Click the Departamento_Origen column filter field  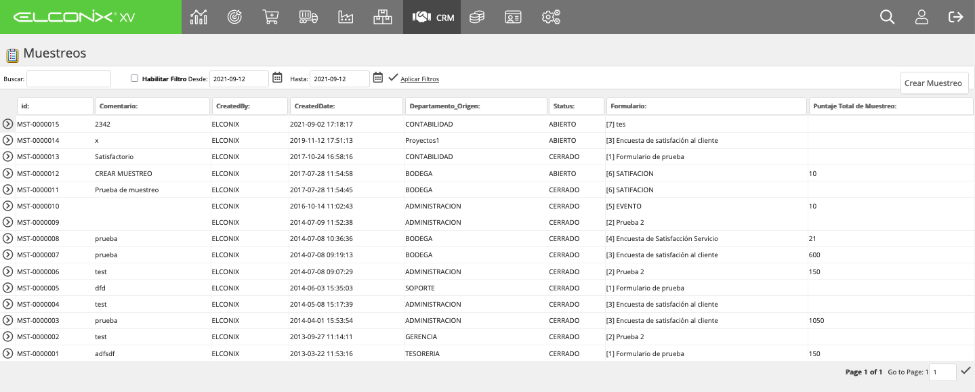tap(476, 106)
